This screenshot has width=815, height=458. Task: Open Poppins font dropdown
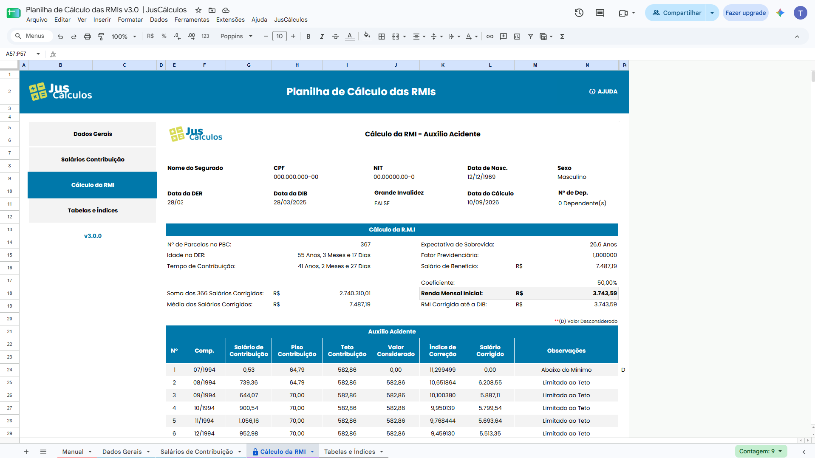tap(236, 37)
